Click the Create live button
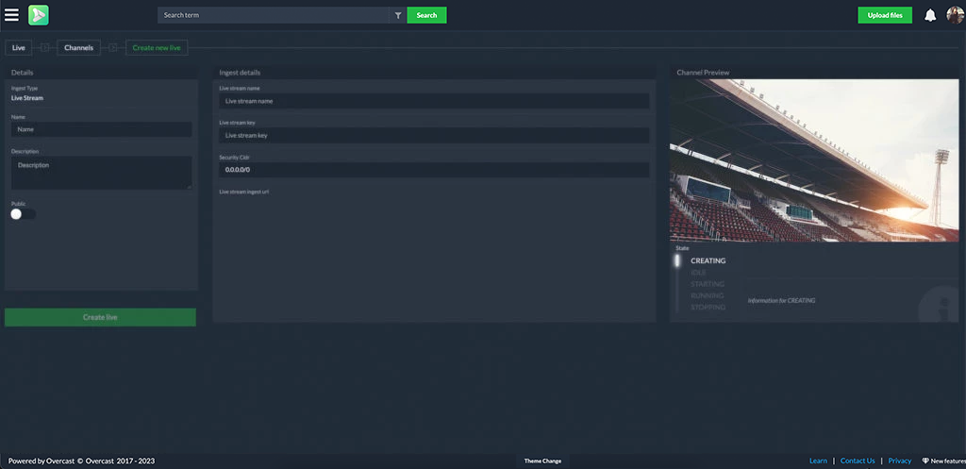The width and height of the screenshot is (966, 469). click(100, 317)
